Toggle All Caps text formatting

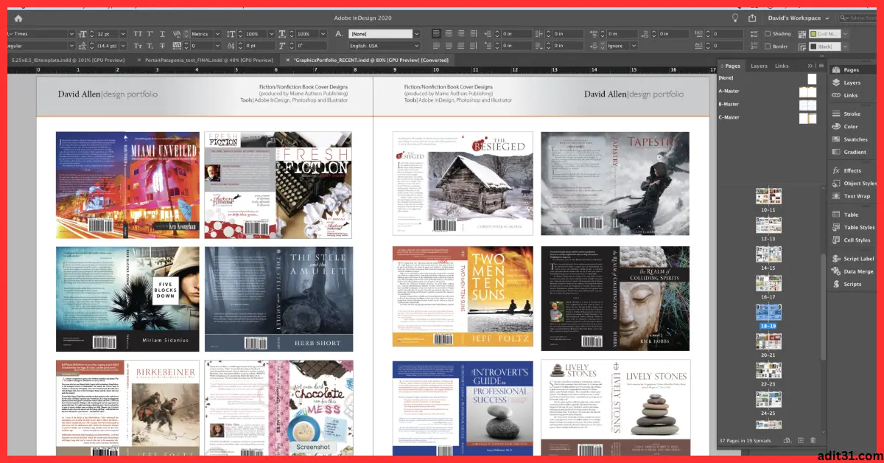(x=138, y=34)
